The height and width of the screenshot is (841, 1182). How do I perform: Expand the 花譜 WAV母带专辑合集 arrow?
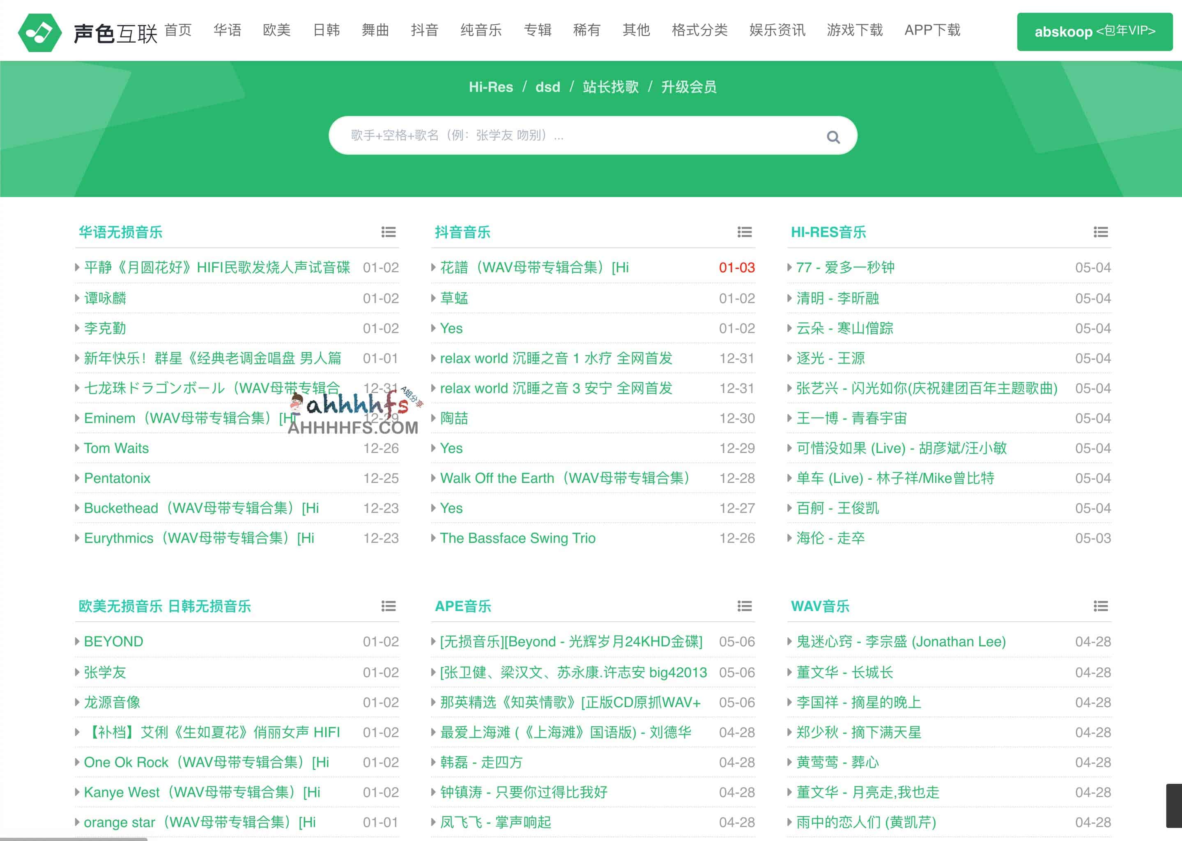coord(433,268)
